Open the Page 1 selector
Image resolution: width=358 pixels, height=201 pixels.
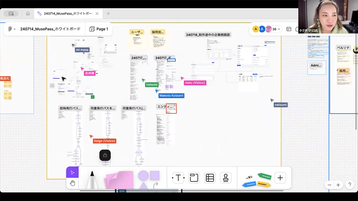99,29
